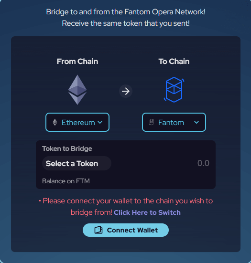Open the Ethereum From Chain dropdown
The width and height of the screenshot is (251, 263).
pos(77,122)
